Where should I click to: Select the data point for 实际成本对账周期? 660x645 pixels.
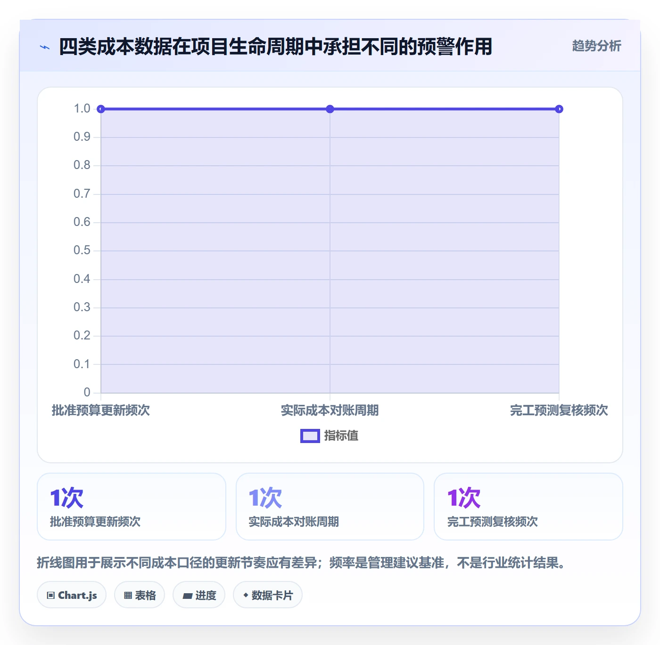click(x=330, y=109)
